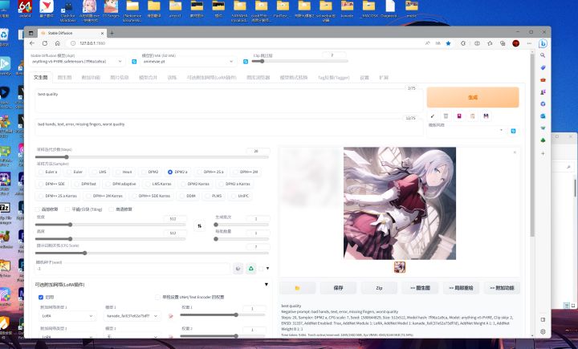This screenshot has width=578, height=349.
Task: Select the DPM2 a sampler
Action: tap(177, 172)
